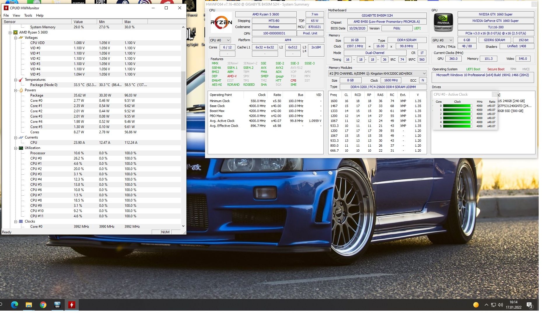Click the Temperatures thermometer icon

coord(21,80)
